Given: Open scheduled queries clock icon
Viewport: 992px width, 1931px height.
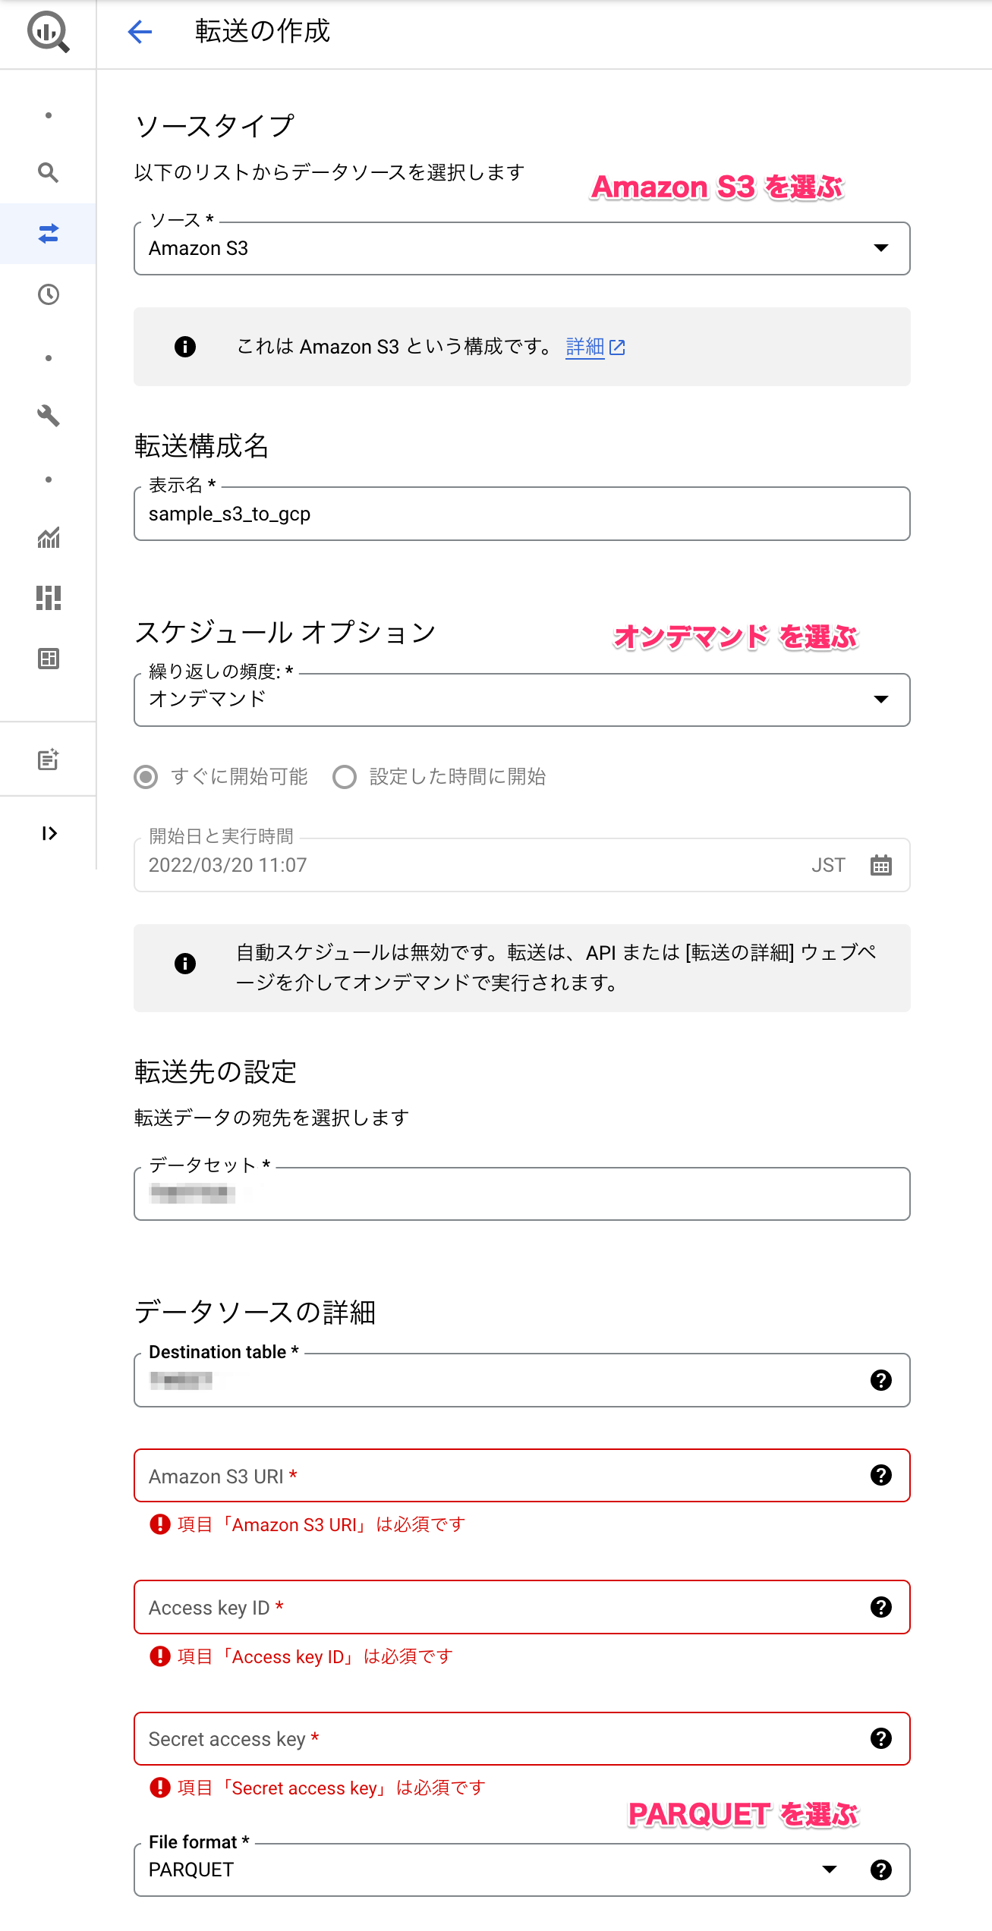Looking at the screenshot, I should [x=49, y=294].
